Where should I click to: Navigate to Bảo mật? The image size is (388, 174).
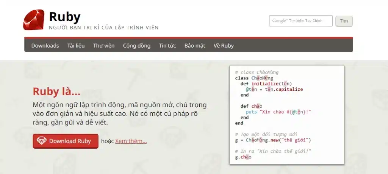click(x=195, y=46)
